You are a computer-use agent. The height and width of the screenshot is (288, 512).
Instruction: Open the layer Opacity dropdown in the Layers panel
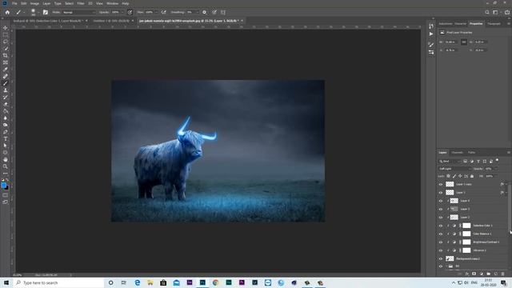pyautogui.click(x=496, y=169)
